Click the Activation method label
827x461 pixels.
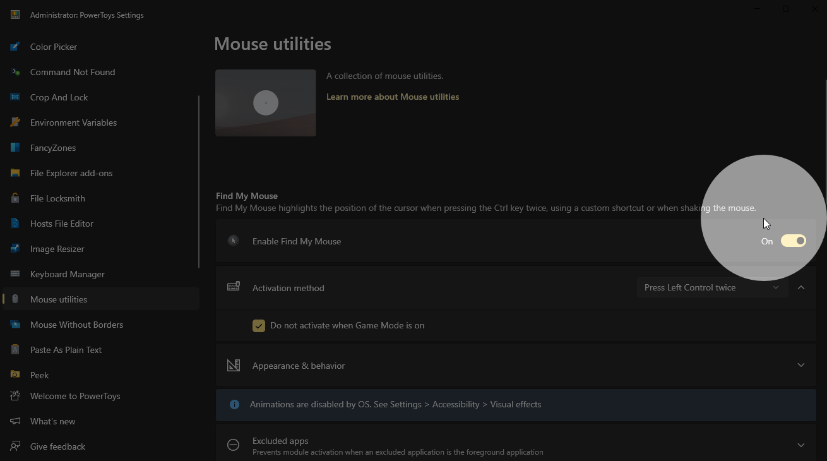289,288
